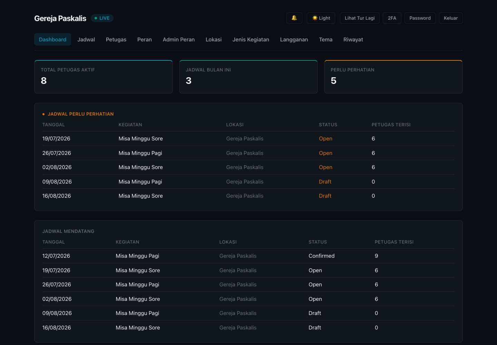Click the LIVE status badge
This screenshot has height=345, width=497.
pyautogui.click(x=102, y=18)
